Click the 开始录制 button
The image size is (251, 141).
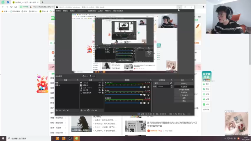tap(184, 92)
